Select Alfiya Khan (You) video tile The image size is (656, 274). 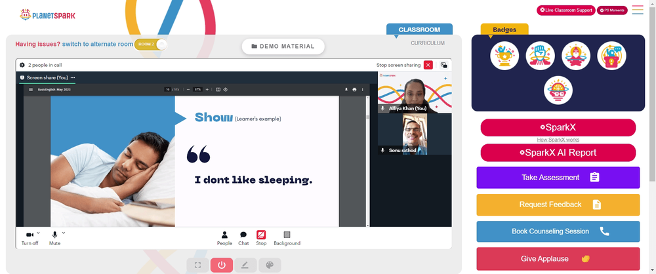click(415, 92)
